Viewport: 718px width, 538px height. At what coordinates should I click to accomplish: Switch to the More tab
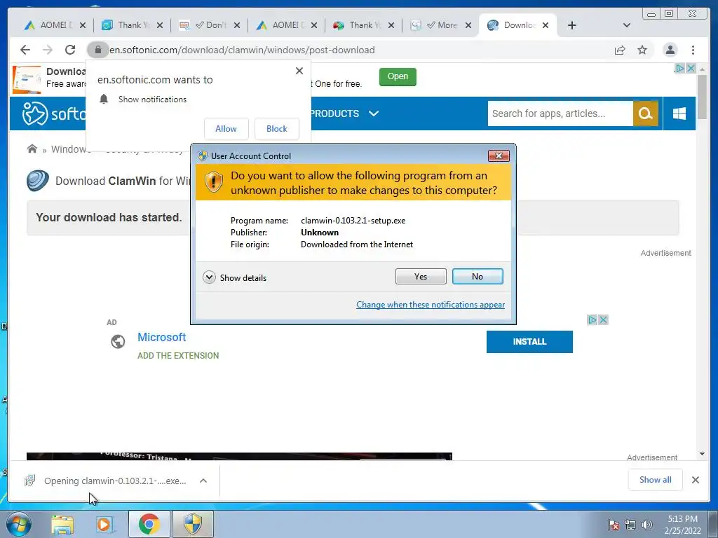pos(438,25)
